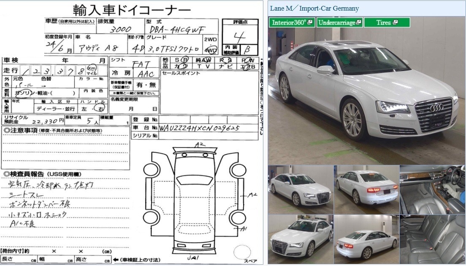Select thumbnail of car front facing right
Viewport: 466px width, 266px height.
tap(300, 189)
